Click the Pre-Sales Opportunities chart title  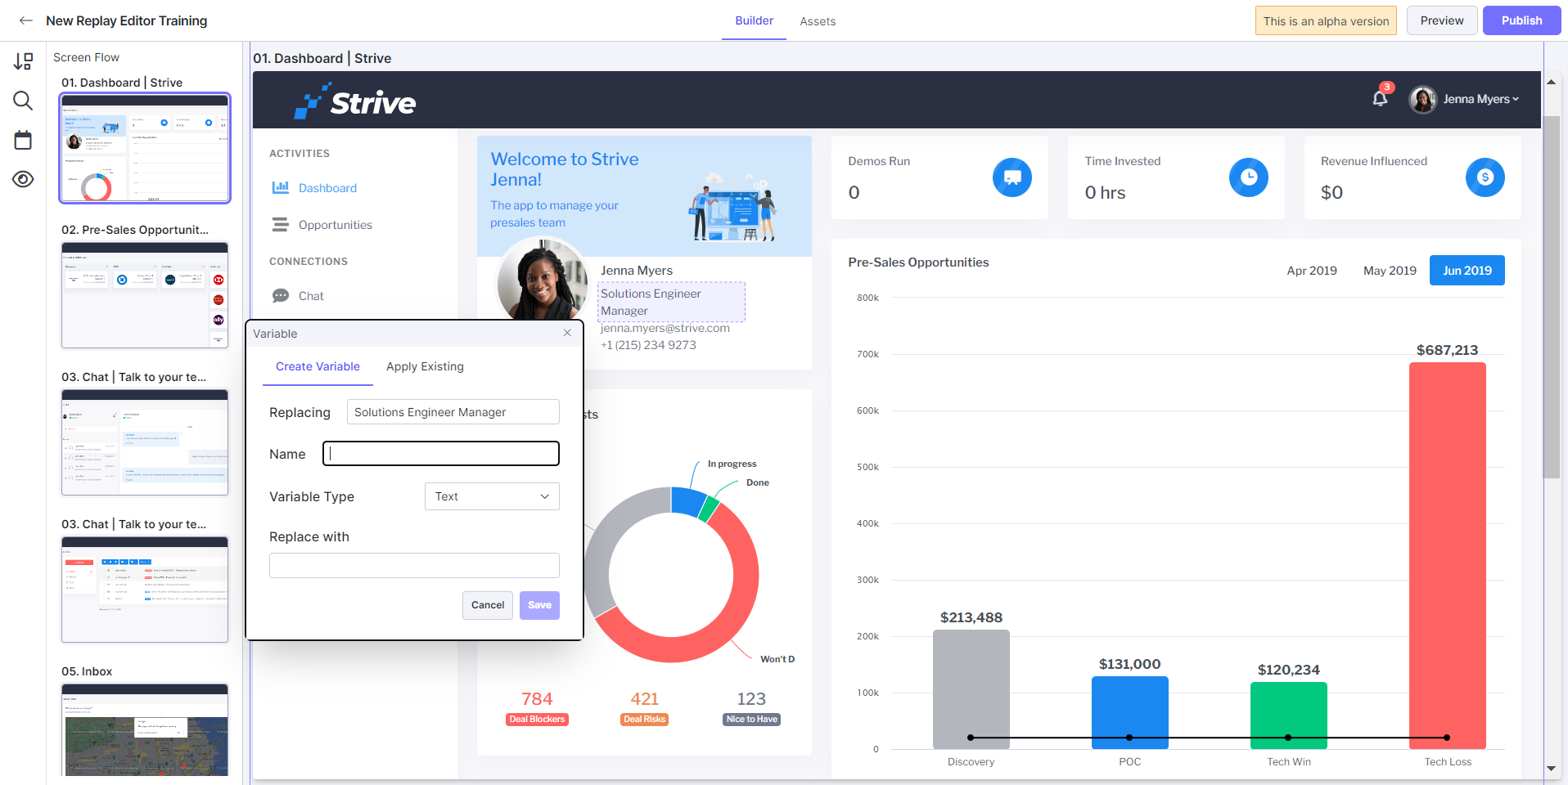pyautogui.click(x=918, y=262)
